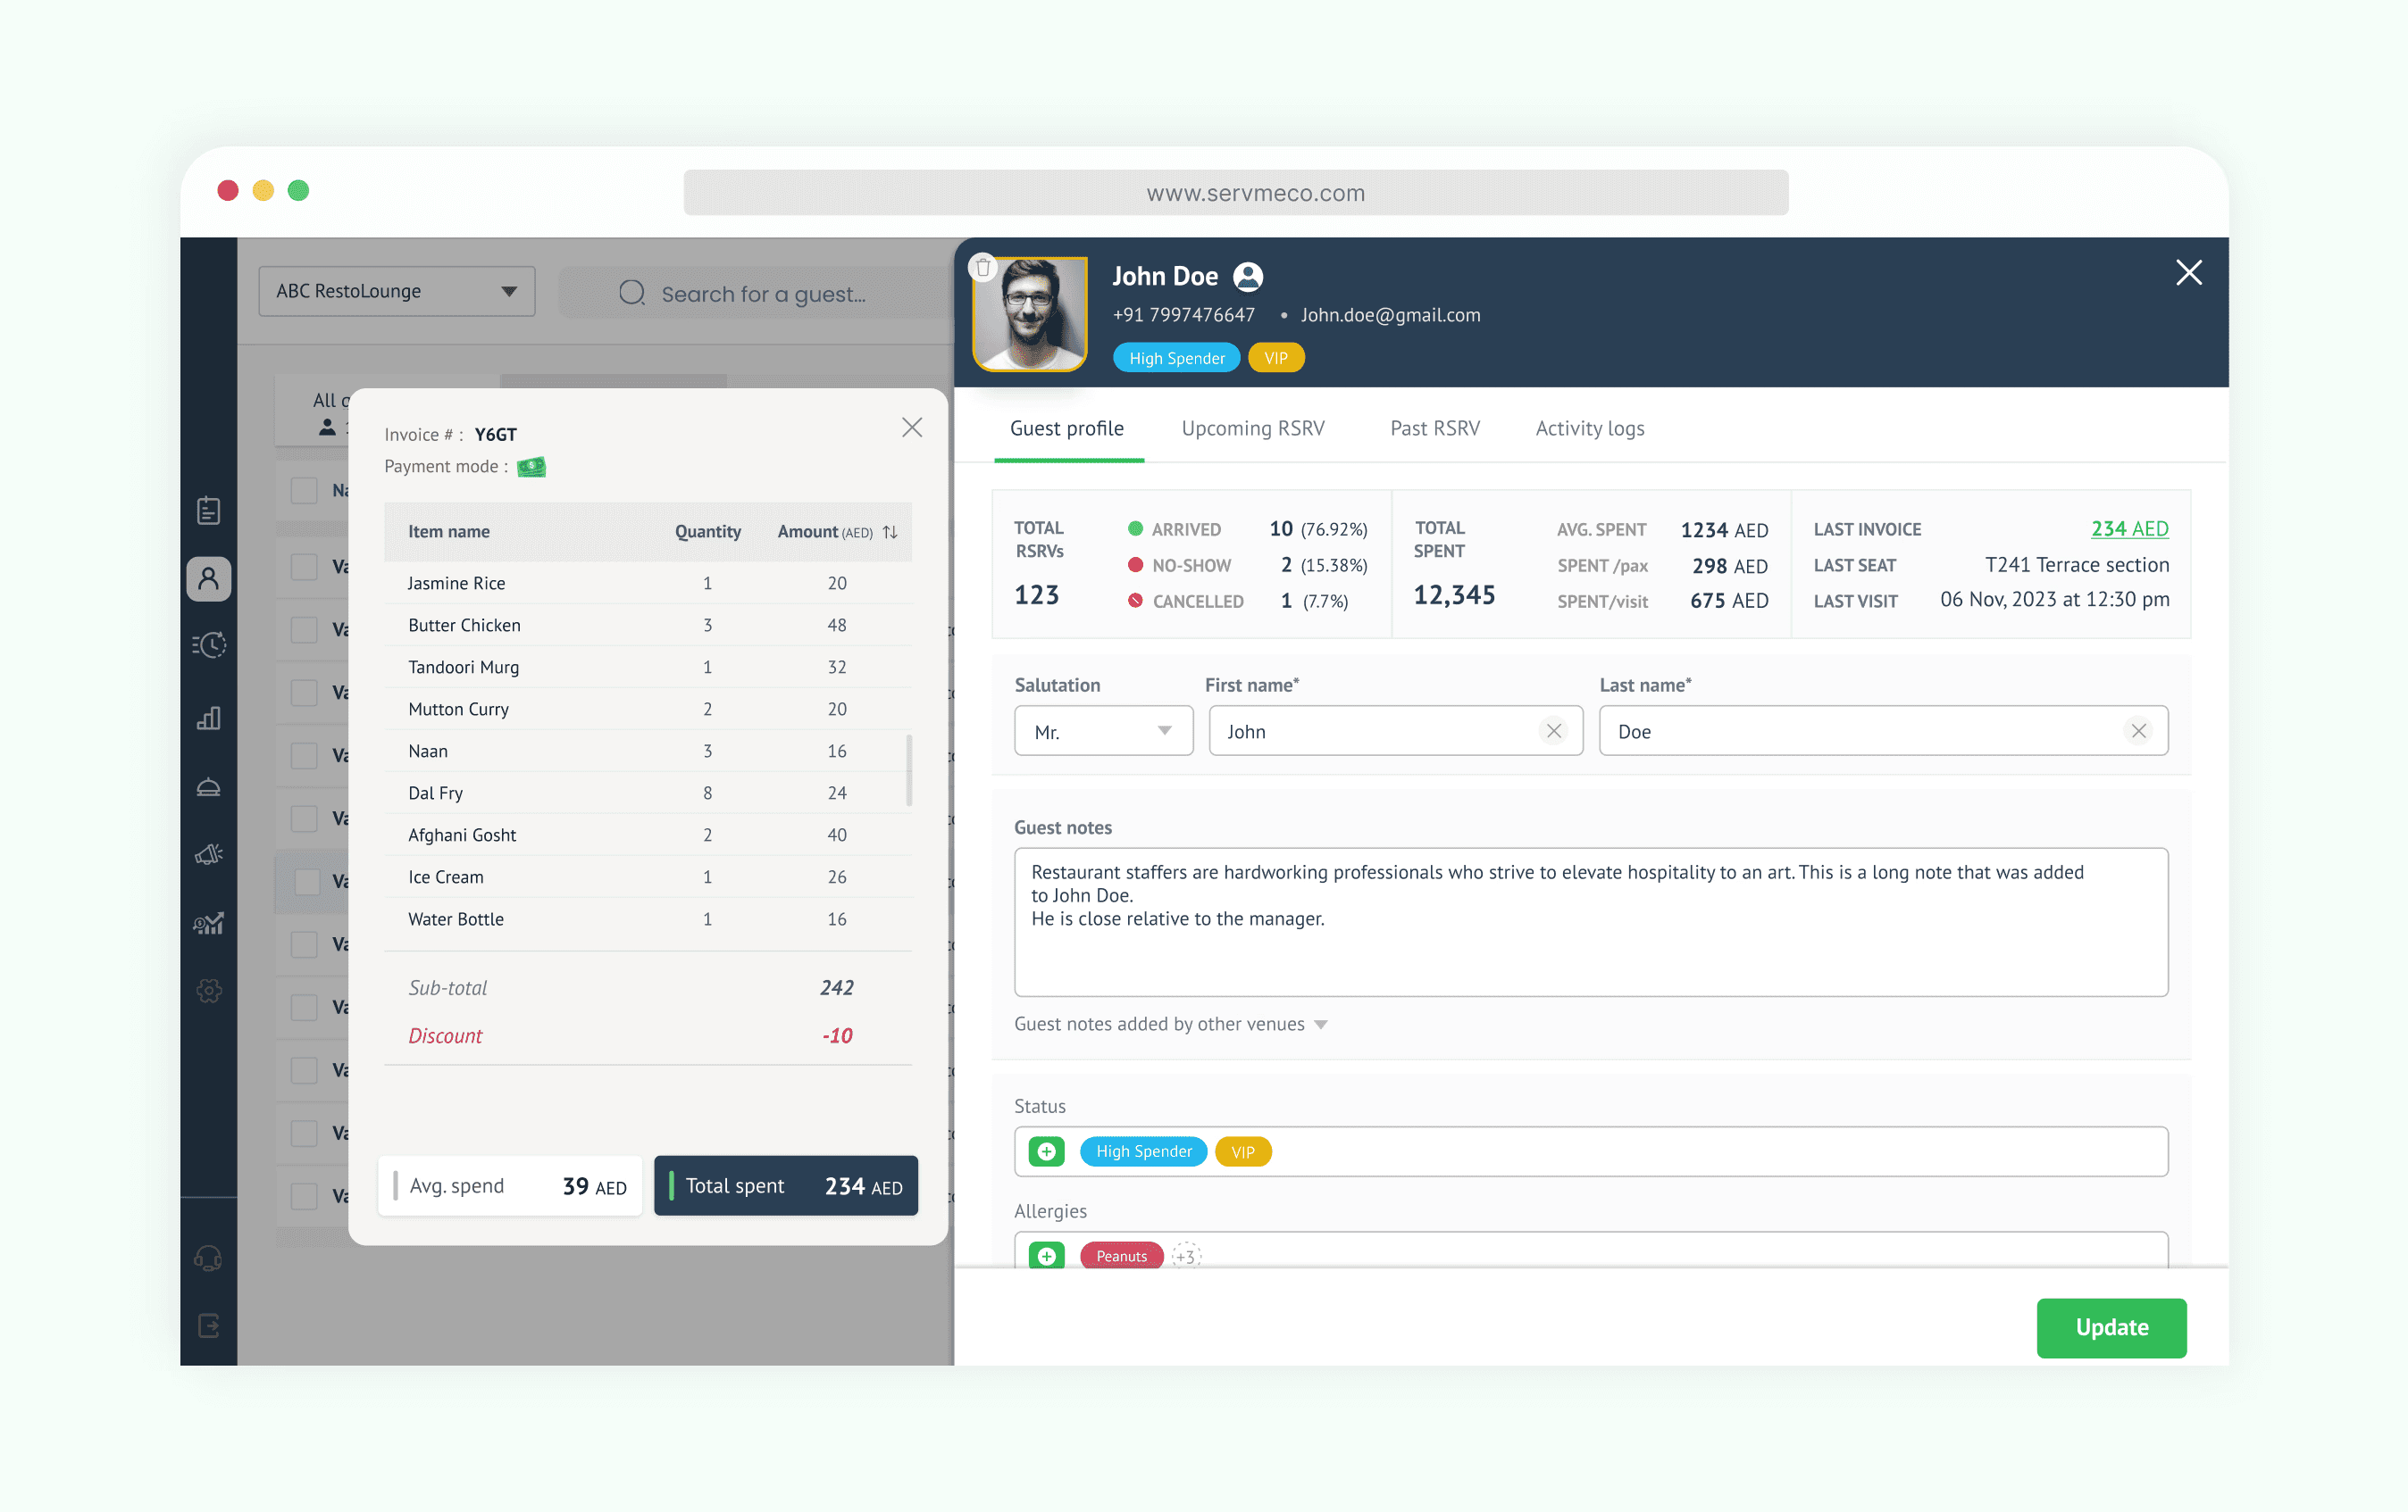Switch to the Activity logs tab
Image resolution: width=2408 pixels, height=1512 pixels.
coord(1589,428)
